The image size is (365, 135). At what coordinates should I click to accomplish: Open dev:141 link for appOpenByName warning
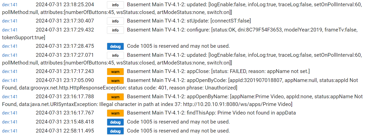10,97
